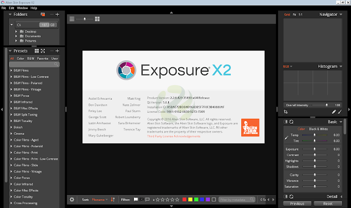Open the Edit menu
The height and width of the screenshot is (208, 351).
pyautogui.click(x=12, y=8)
